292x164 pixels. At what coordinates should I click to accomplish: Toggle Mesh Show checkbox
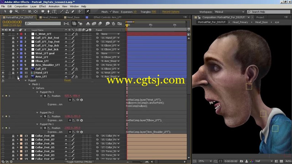[x=111, y=12]
